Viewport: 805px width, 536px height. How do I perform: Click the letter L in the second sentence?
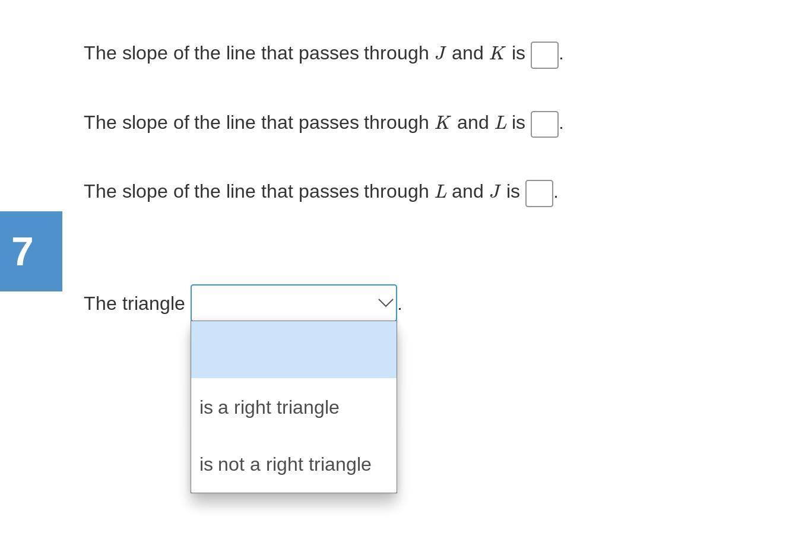[x=501, y=123]
